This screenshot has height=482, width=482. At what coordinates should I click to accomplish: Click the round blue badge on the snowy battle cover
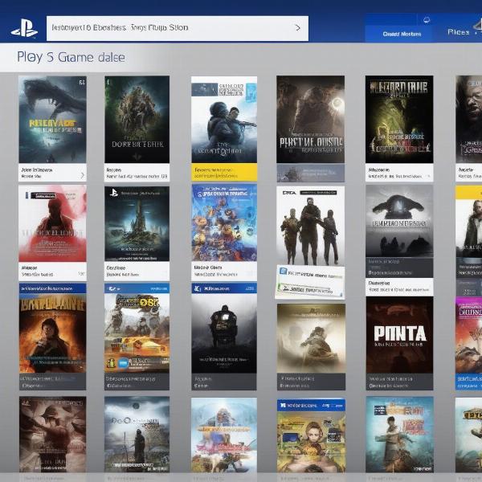coord(124,363)
